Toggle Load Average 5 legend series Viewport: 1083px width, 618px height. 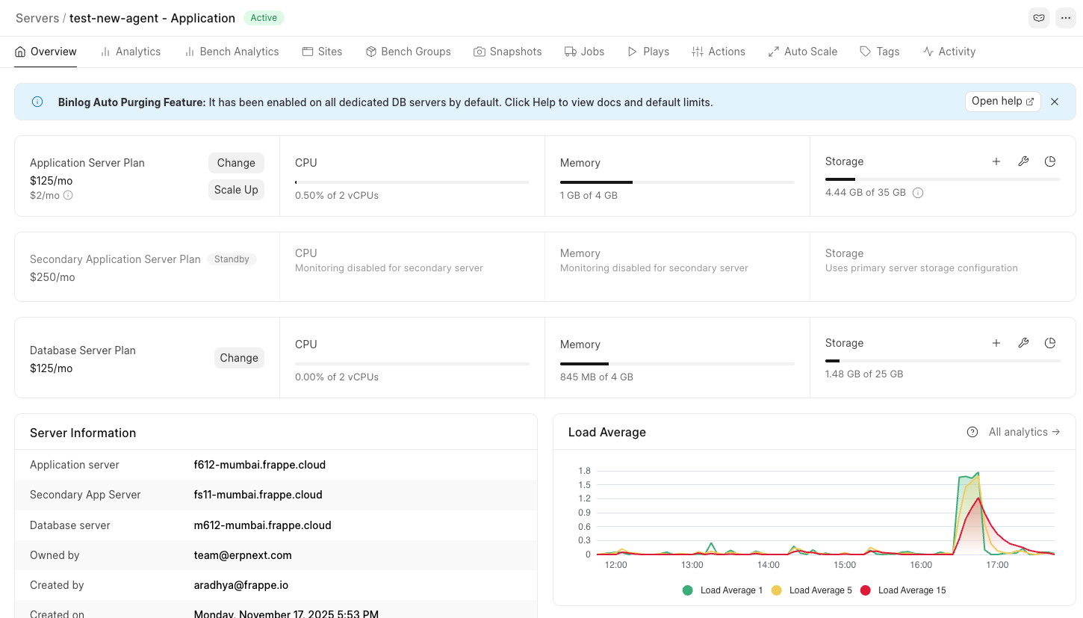coord(812,590)
